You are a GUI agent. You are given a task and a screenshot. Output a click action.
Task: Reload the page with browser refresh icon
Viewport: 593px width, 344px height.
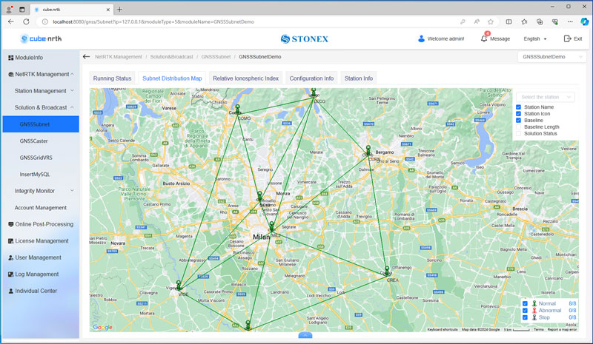28,21
